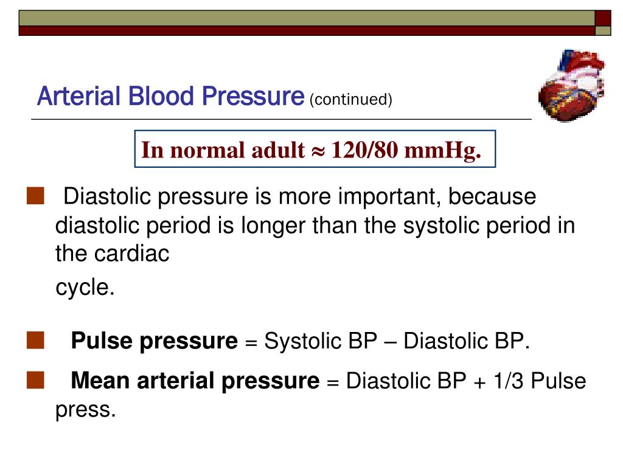
Task: Click the dark red header stripe
Action: click(x=307, y=31)
